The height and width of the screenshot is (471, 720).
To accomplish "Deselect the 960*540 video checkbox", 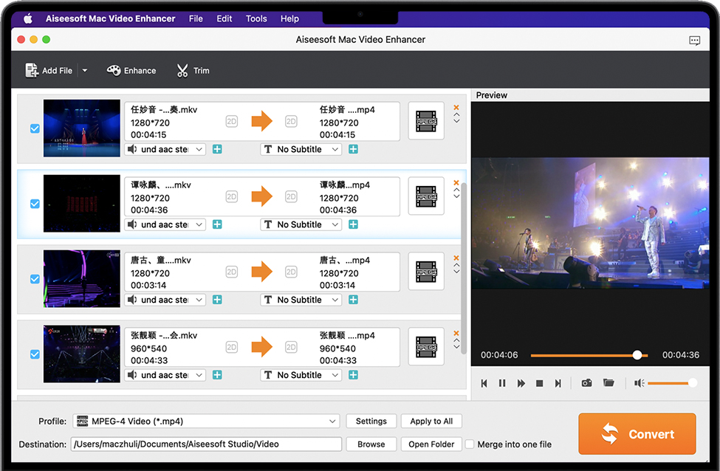I will coord(35,354).
